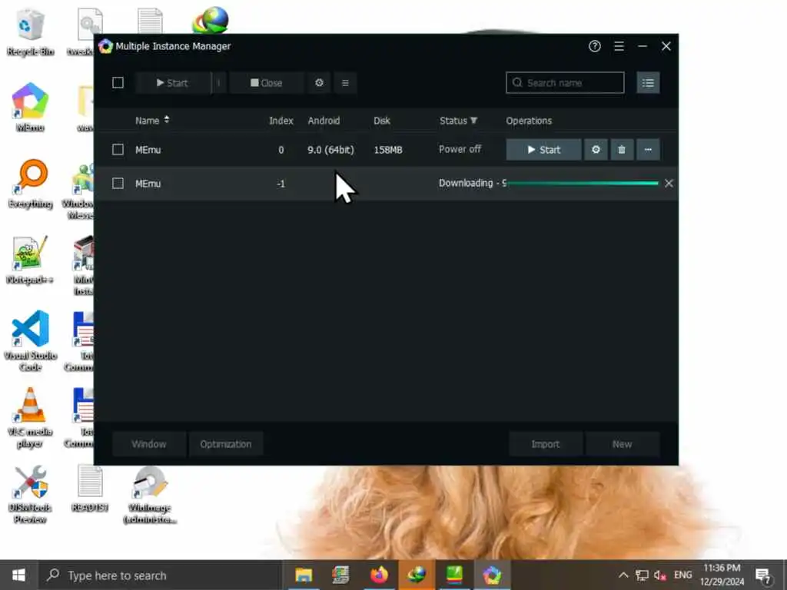Open the toolbar list options icon
Viewport: 787px width, 590px height.
(345, 83)
